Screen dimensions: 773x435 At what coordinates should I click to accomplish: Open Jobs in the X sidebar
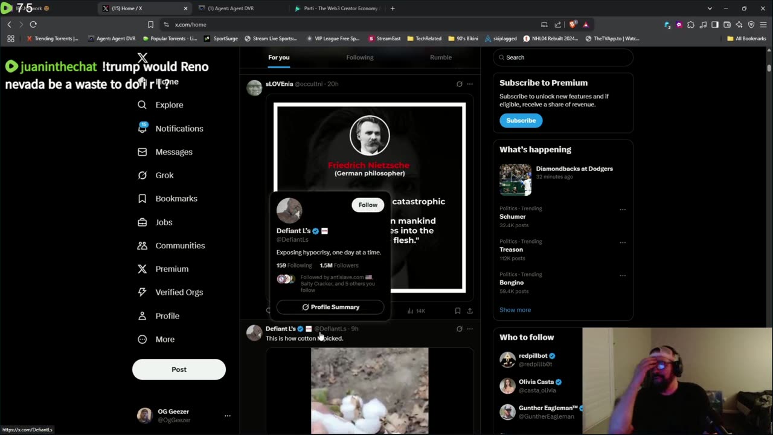[155, 222]
